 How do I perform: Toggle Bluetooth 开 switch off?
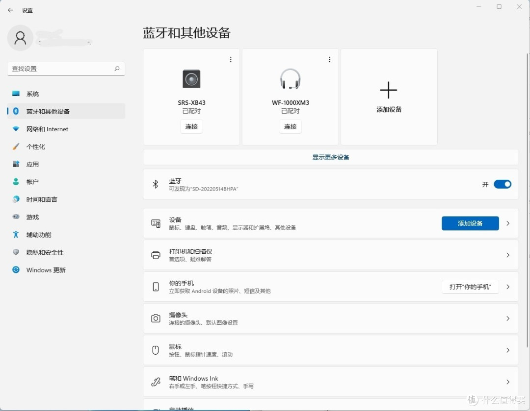(503, 184)
